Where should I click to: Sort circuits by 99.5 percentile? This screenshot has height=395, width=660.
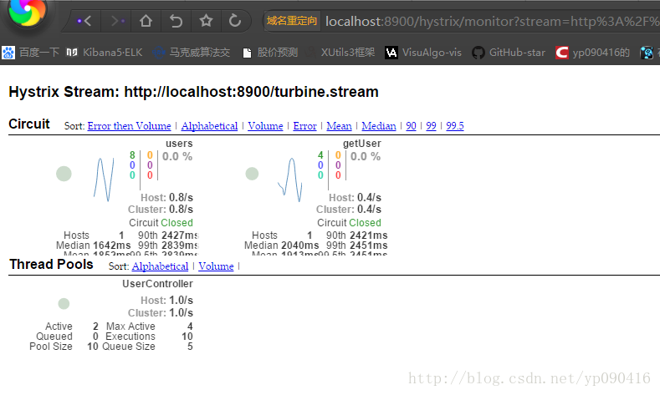point(455,125)
